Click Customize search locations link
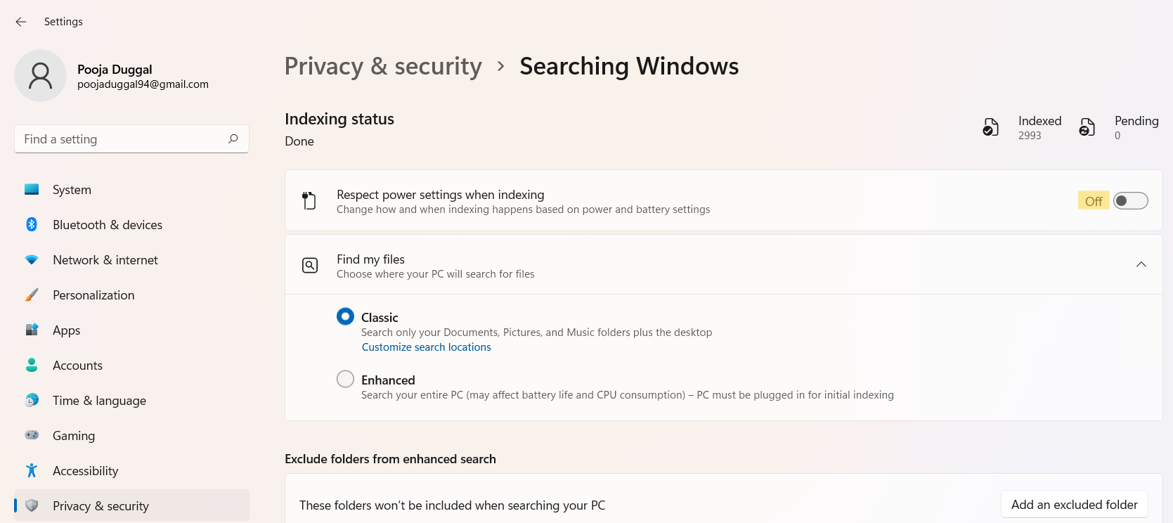Viewport: 1173px width, 523px height. 426,347
